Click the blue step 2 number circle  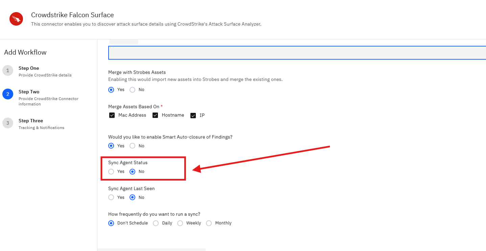click(8, 94)
